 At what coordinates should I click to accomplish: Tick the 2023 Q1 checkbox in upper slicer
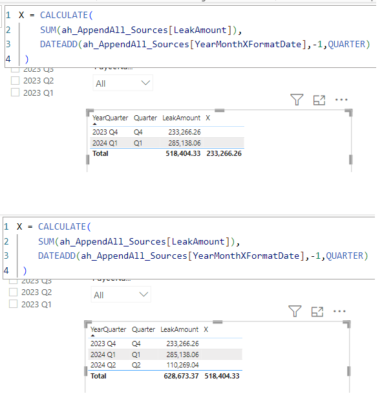[16, 94]
